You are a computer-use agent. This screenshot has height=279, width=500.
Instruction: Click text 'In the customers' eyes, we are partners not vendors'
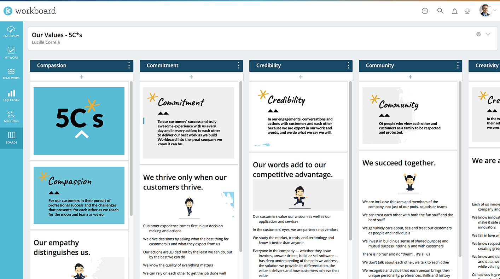(x=295, y=229)
